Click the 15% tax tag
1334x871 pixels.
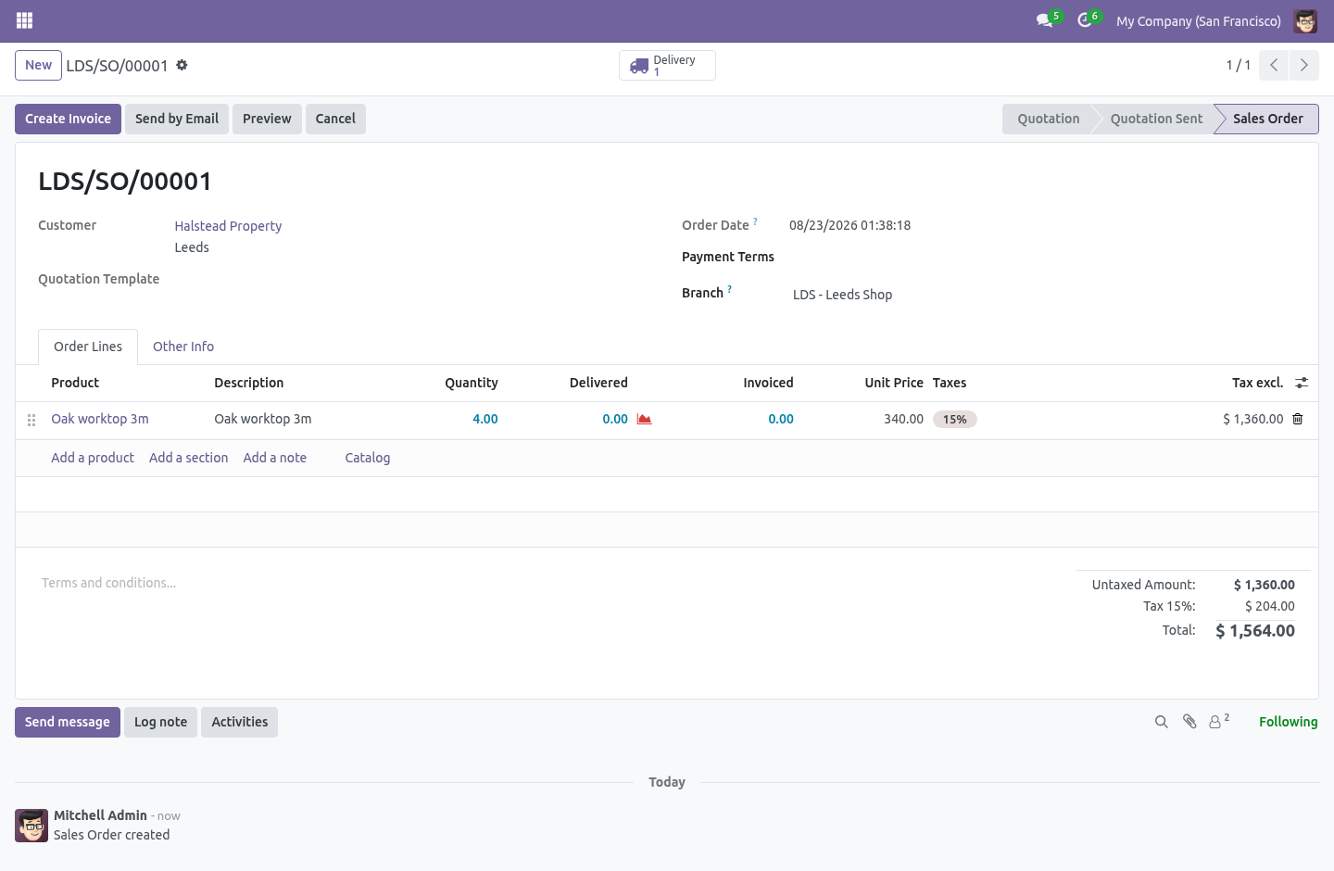(x=954, y=420)
